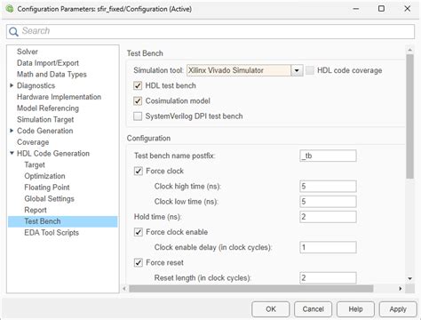Toggle the Force reset checkbox
Image resolution: width=421 pixels, height=320 pixels.
tap(139, 262)
